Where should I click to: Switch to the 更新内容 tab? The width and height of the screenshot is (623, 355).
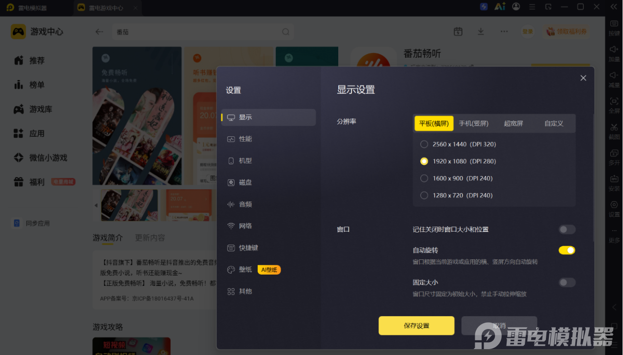(x=150, y=237)
